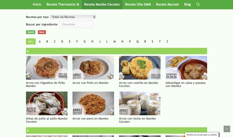Click Alitas de pollo al ajillo title link

tap(47, 120)
